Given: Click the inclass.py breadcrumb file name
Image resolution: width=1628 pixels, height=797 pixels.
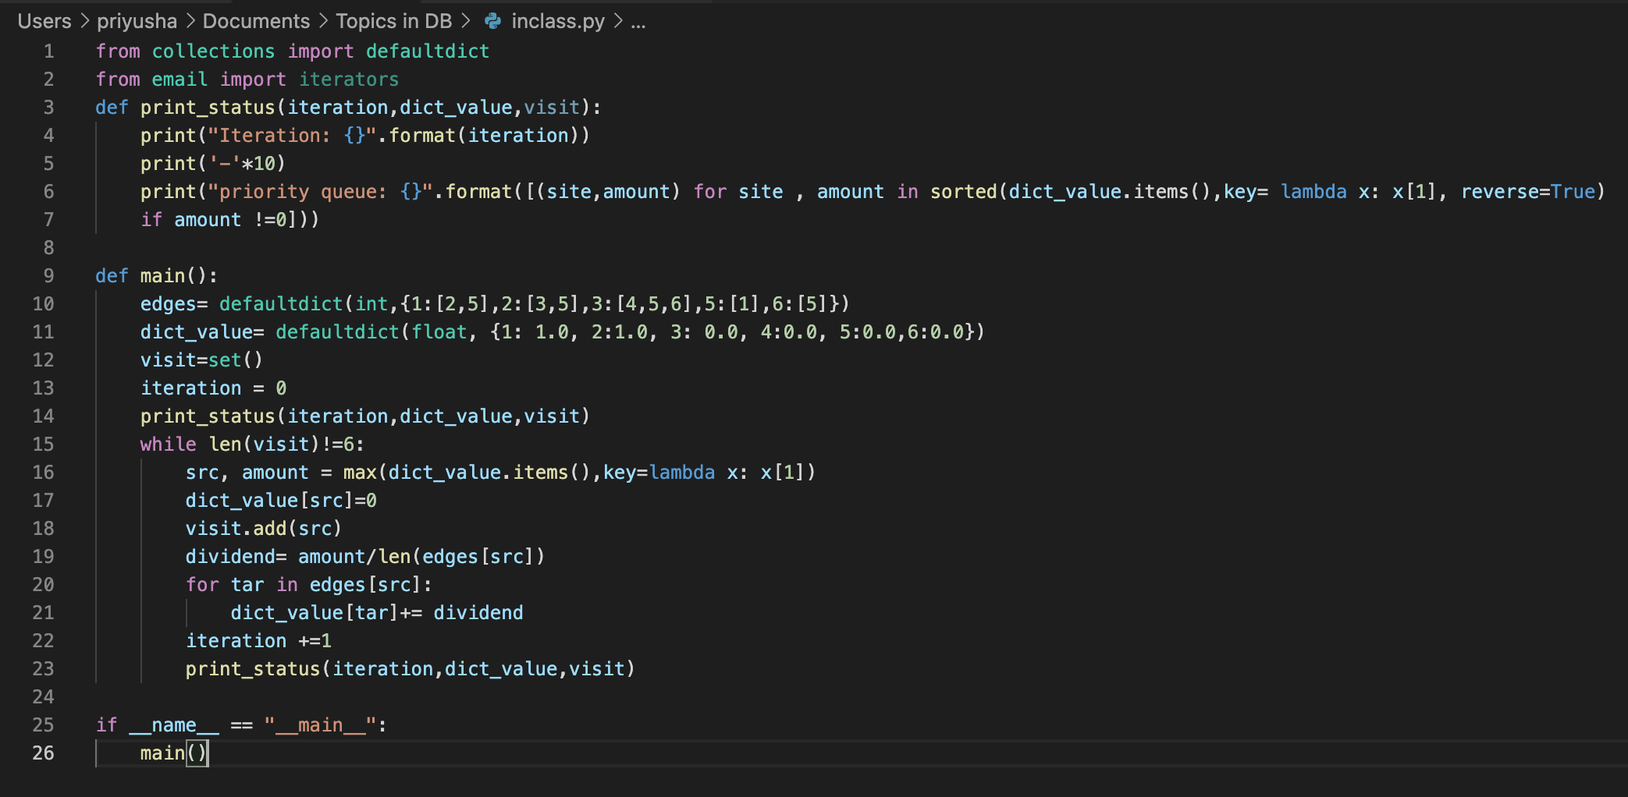Looking at the screenshot, I should coord(557,21).
